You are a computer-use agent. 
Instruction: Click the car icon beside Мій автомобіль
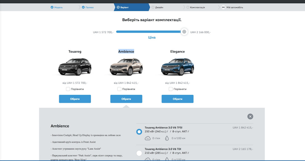(x=223, y=7)
